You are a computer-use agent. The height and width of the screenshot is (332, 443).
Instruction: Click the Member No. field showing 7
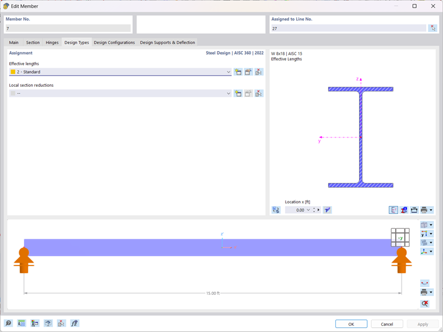[68, 28]
